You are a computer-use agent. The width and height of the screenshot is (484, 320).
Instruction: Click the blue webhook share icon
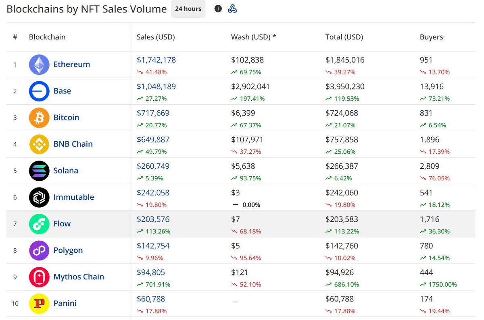pos(232,8)
